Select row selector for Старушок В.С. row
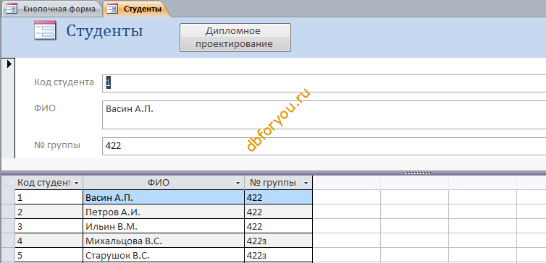Screen dimensions: 546x263 click(x=9, y=255)
